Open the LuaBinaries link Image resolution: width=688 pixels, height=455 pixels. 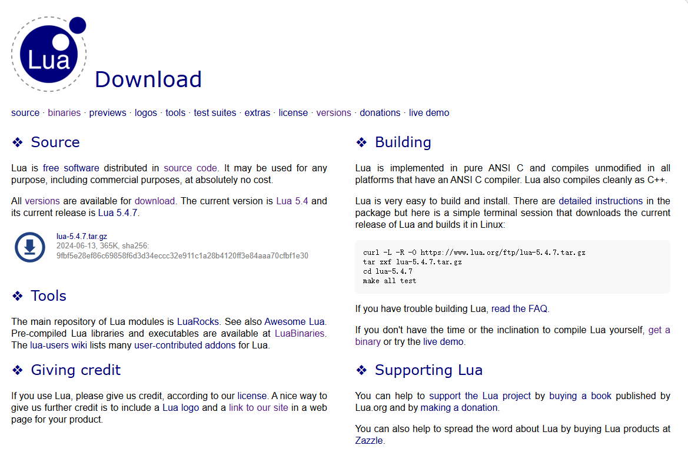click(300, 334)
